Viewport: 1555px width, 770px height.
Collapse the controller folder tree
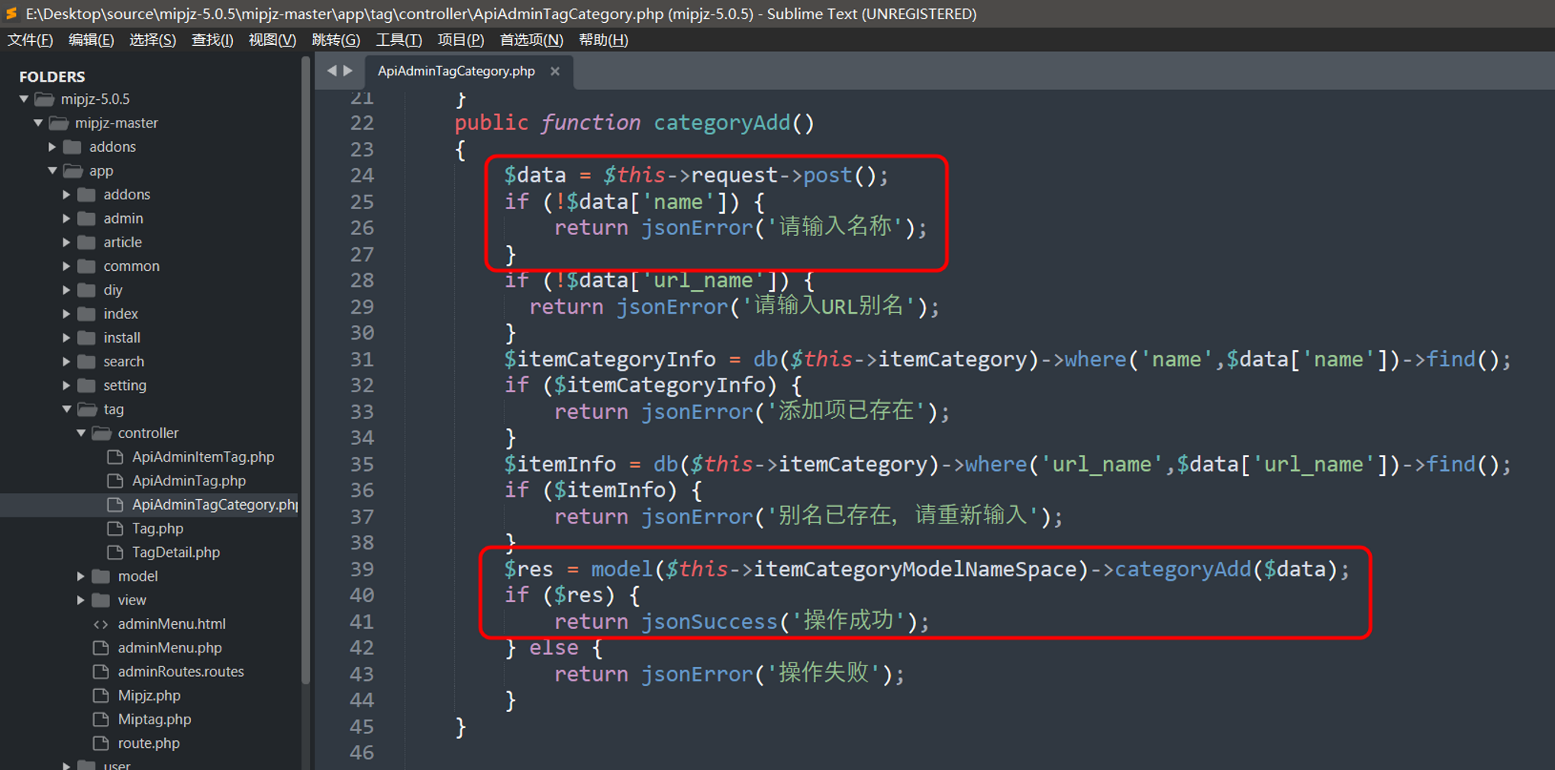pyautogui.click(x=80, y=433)
